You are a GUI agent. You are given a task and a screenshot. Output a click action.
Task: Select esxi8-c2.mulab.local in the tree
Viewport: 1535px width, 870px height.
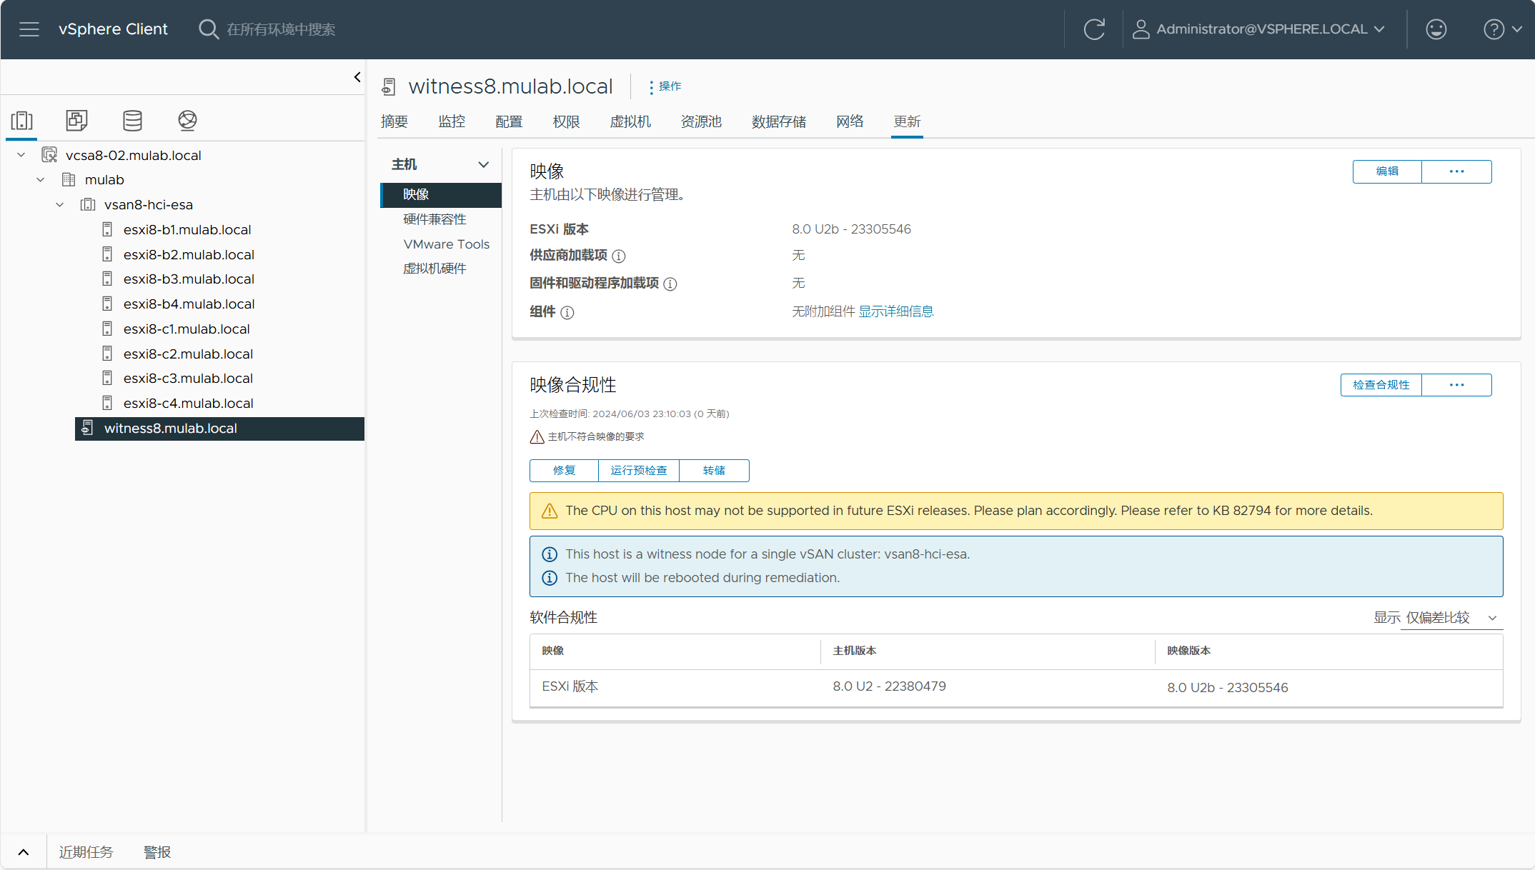pyautogui.click(x=188, y=354)
